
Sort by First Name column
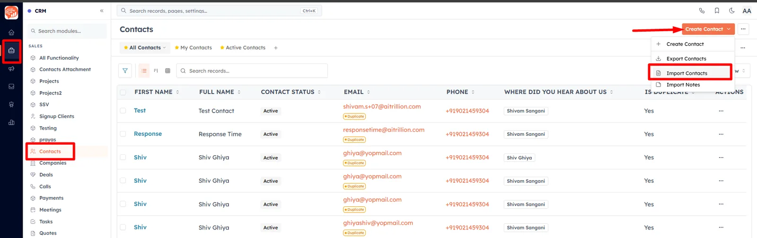[x=177, y=92]
